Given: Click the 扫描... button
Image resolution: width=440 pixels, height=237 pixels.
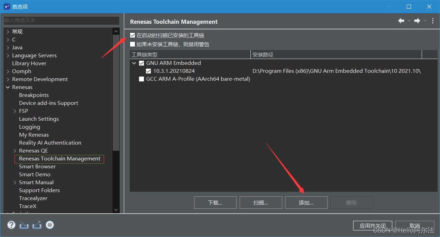Looking at the screenshot, I should [x=261, y=203].
